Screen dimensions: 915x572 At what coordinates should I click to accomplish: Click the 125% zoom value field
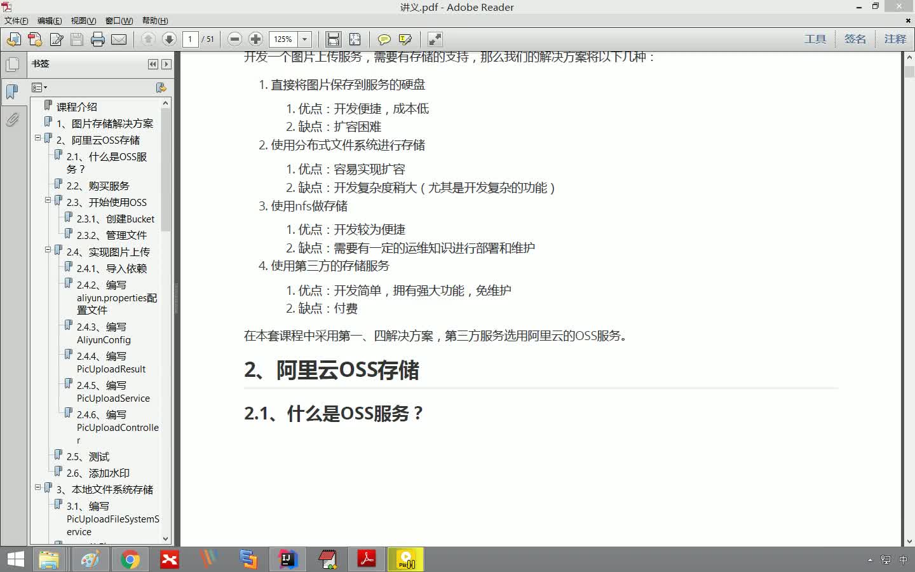pyautogui.click(x=283, y=39)
